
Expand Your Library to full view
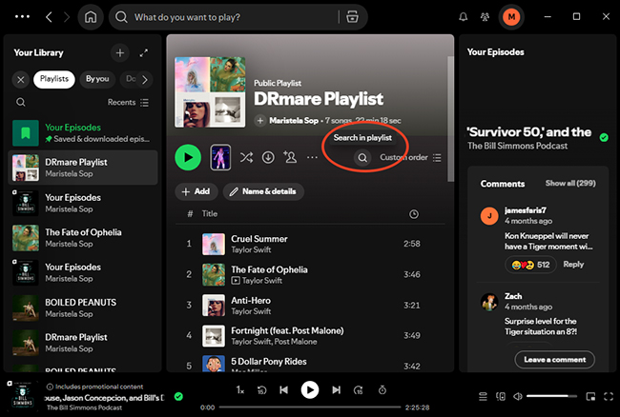click(144, 53)
